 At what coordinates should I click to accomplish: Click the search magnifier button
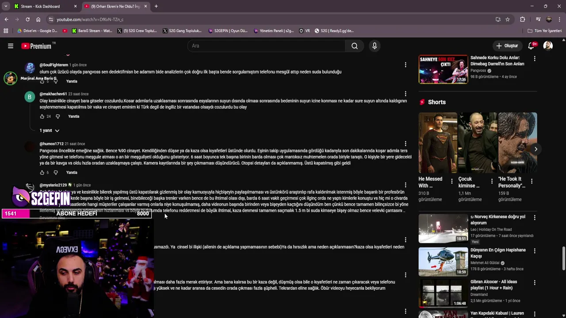(355, 46)
